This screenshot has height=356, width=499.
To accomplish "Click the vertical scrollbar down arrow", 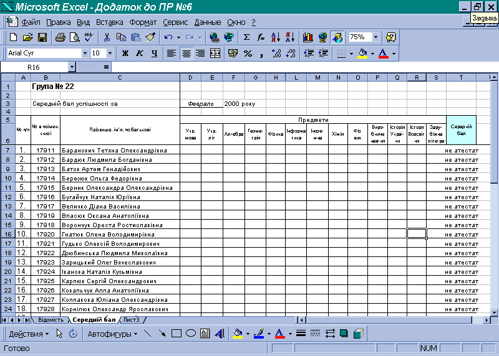I will (x=494, y=312).
